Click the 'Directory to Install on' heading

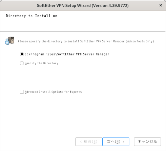(x=32, y=16)
